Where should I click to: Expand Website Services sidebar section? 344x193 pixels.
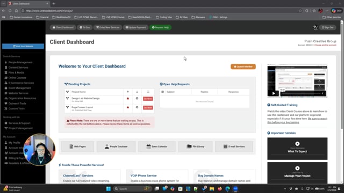point(18,93)
